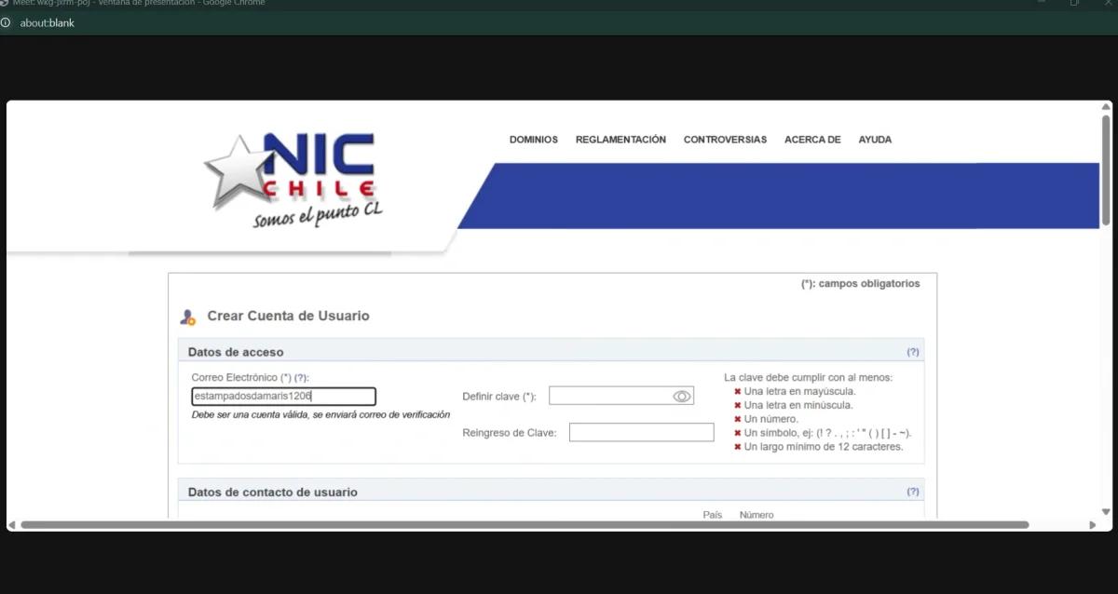Viewport: 1118px width, 594px height.
Task: Click the horizontal scrollbar left arrow
Action: coord(13,525)
